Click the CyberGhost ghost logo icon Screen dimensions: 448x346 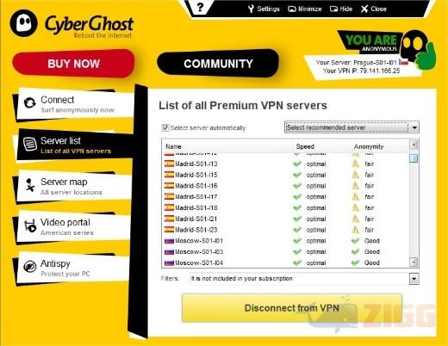click(23, 23)
